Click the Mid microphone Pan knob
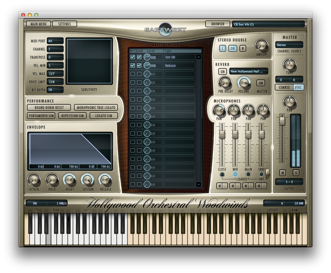 234,111
